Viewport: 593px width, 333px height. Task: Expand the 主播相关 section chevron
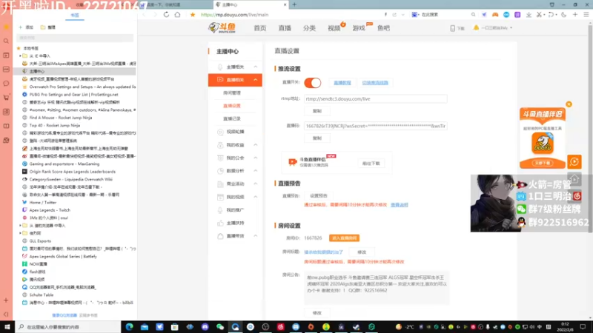tap(256, 67)
